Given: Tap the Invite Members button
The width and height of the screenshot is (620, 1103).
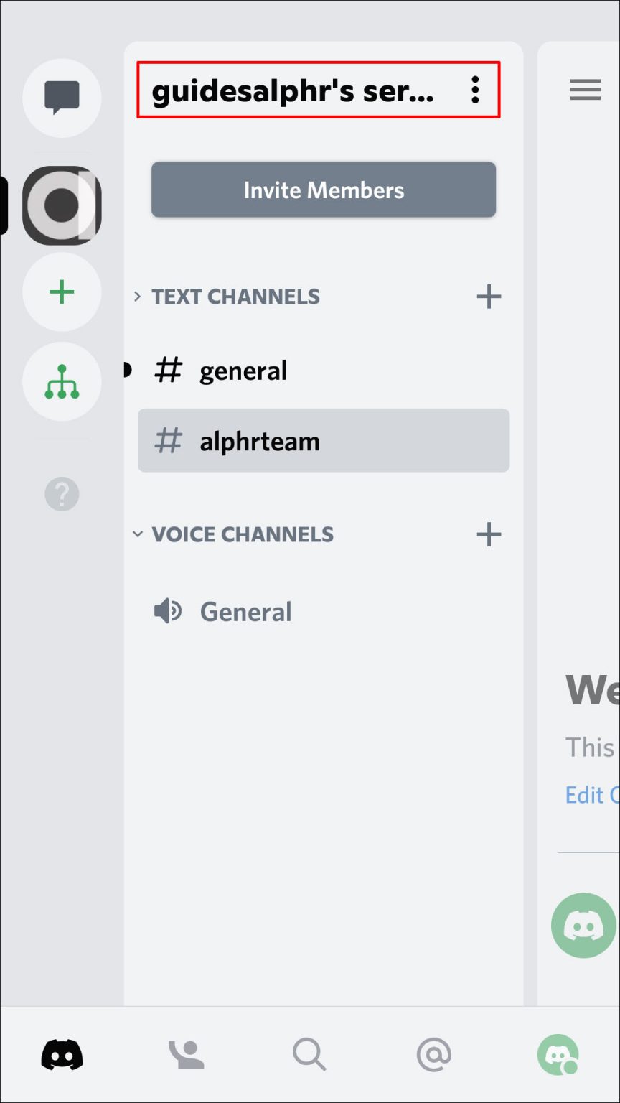Looking at the screenshot, I should pyautogui.click(x=324, y=190).
